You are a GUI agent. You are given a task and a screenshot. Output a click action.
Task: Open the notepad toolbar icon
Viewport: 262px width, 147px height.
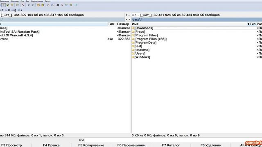coord(76,5)
